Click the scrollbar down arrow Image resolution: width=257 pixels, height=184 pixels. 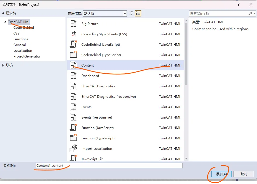(x=186, y=159)
